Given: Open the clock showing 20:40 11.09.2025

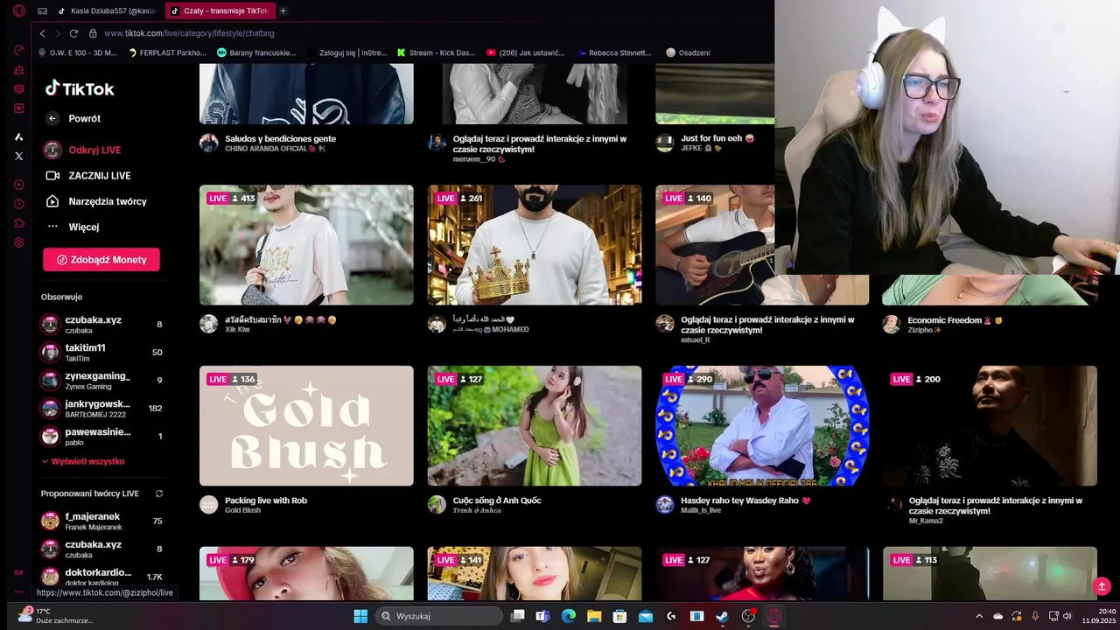Looking at the screenshot, I should [x=1101, y=616].
